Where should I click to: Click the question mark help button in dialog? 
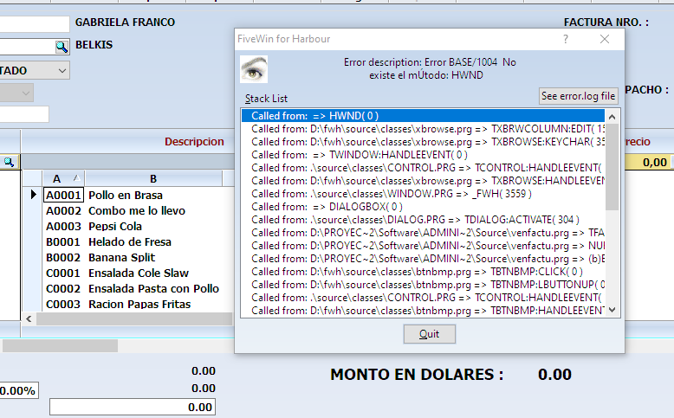point(566,39)
